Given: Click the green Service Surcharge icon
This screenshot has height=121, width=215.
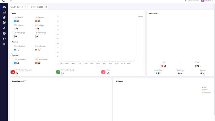Looking at the screenshot, I should [x=58, y=72].
